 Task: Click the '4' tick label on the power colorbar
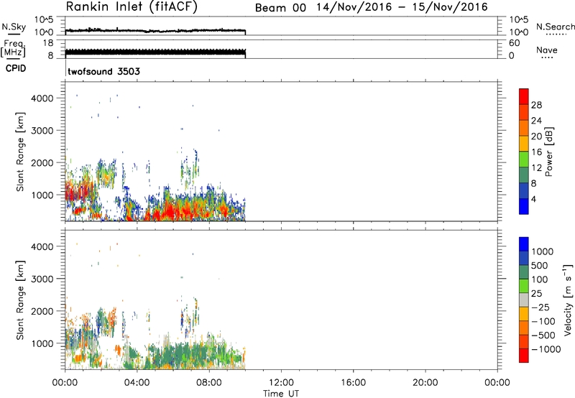point(533,199)
